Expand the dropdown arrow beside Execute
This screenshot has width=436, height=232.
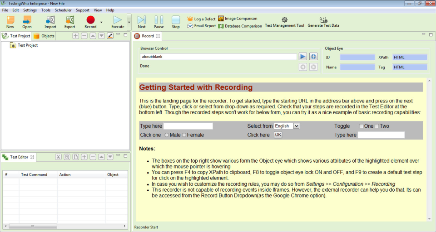click(x=129, y=22)
